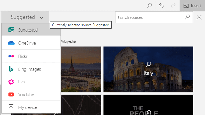This screenshot has height=115, width=205.
Task: Open THE PEOPLE thumbnail
Action: (148, 105)
